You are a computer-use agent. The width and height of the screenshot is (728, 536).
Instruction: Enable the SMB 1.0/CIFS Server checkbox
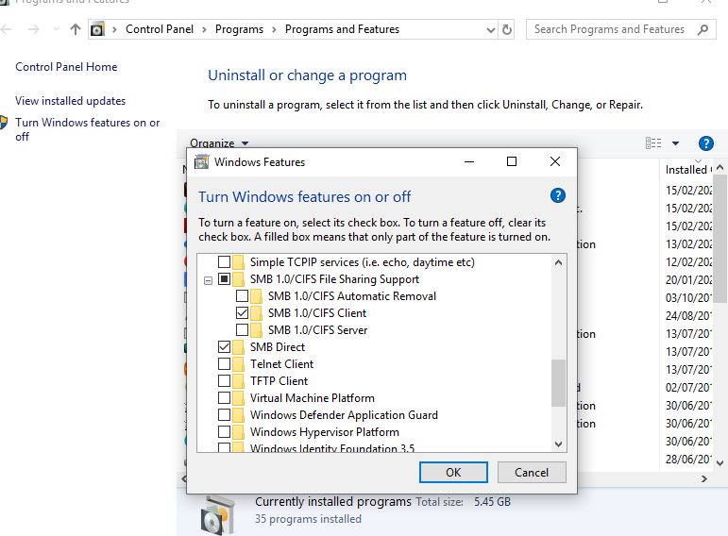pyautogui.click(x=242, y=330)
